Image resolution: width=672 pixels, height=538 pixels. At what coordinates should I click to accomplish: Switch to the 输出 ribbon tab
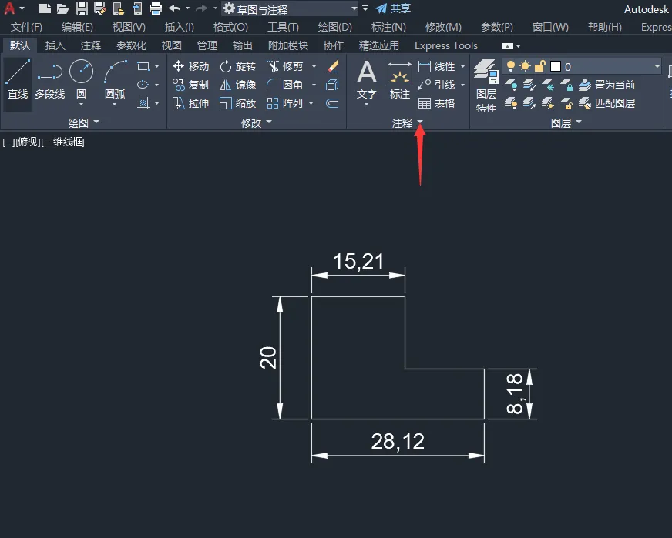pos(242,45)
